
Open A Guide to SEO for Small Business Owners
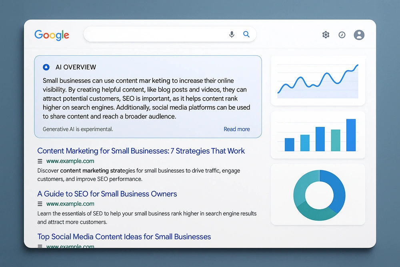click(x=107, y=194)
